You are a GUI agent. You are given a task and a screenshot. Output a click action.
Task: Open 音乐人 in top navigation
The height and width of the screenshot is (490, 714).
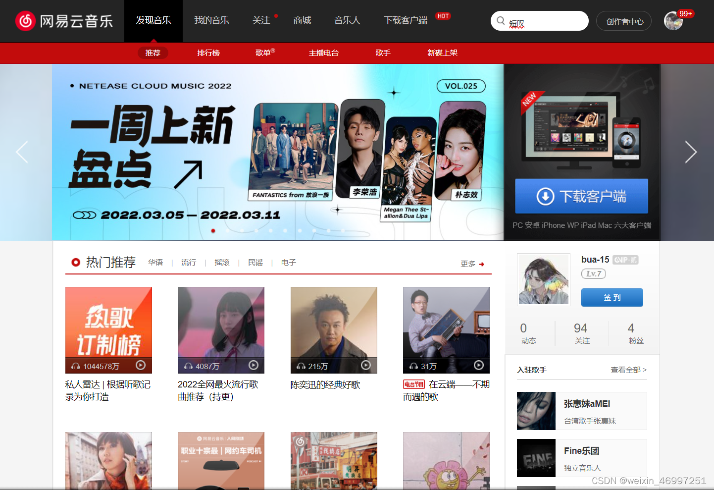pos(347,21)
